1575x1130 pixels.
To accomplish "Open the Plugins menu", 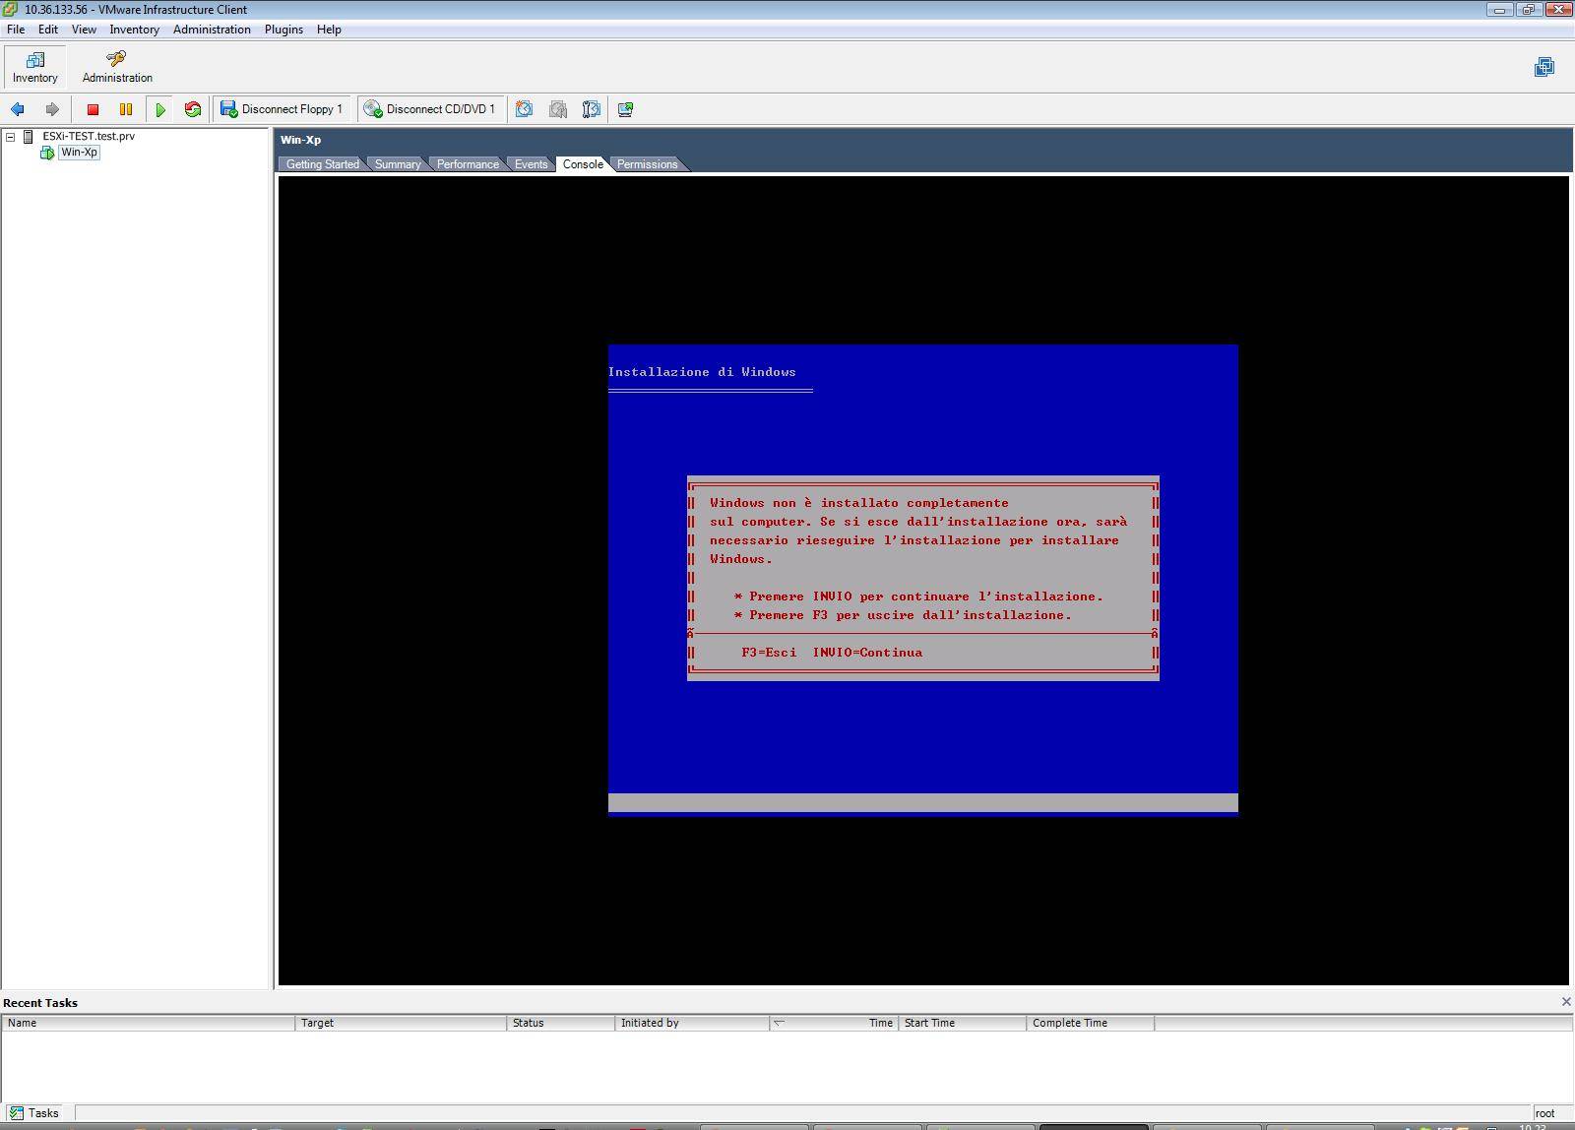I will tap(283, 30).
